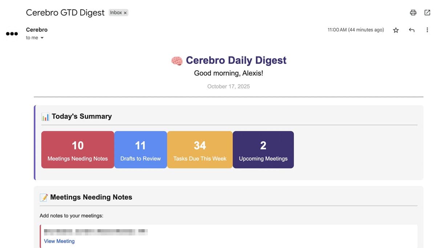Select the red Meetings Needing Notes card
Viewport: 436px width, 248px height.
[77, 150]
